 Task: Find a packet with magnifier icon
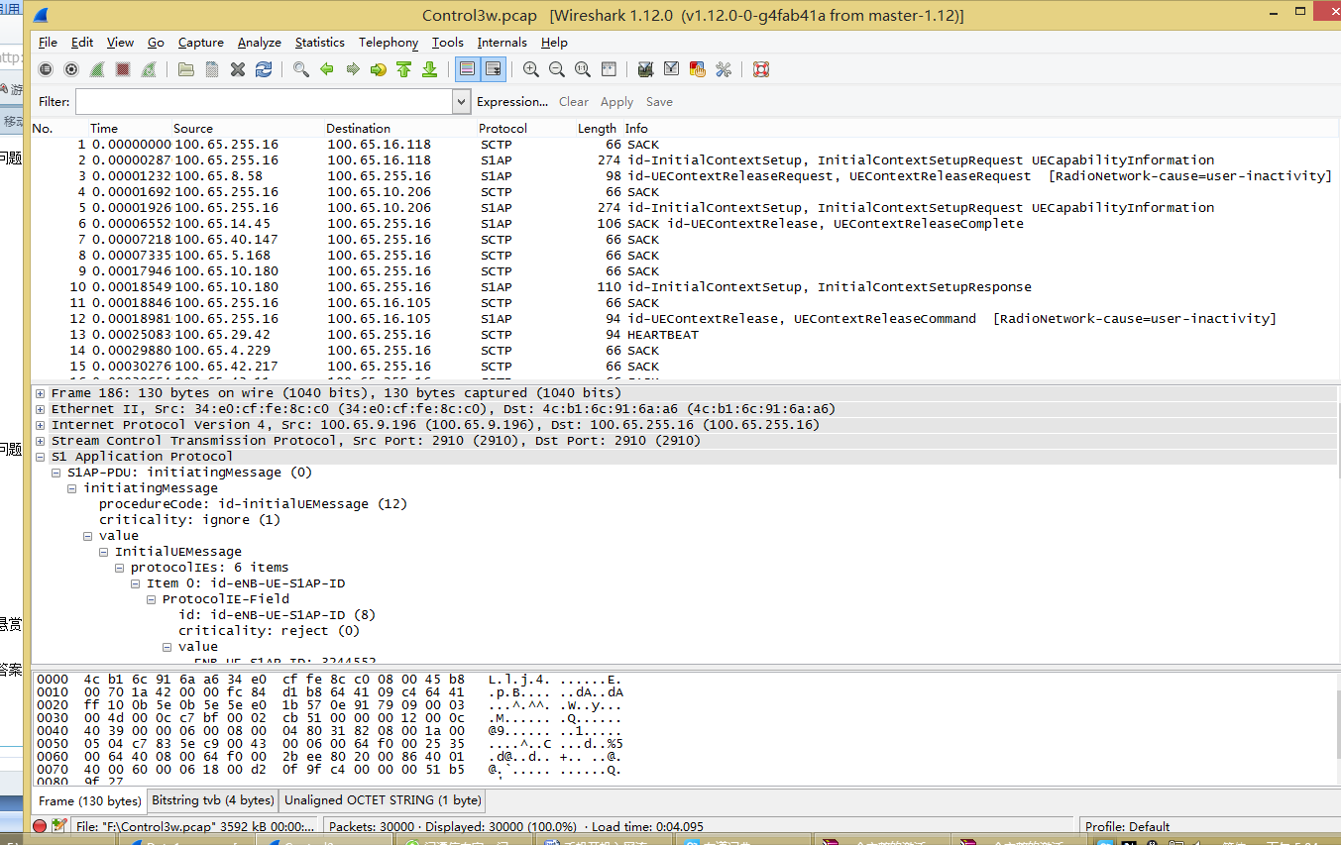tap(301, 69)
